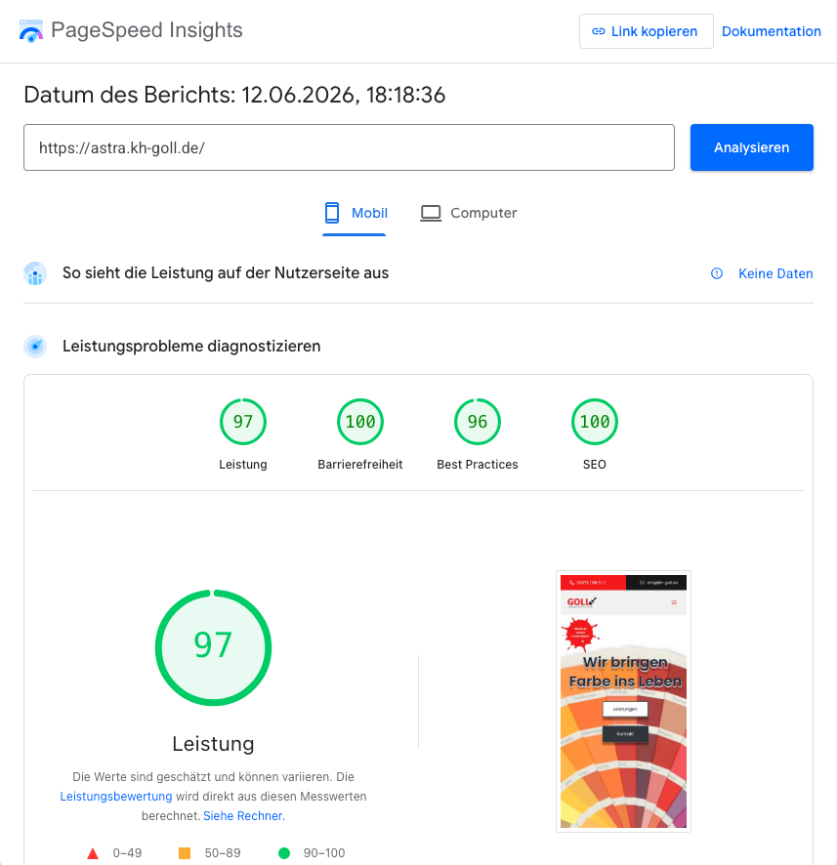Click the green circle 90–100 legend icon

tap(284, 853)
